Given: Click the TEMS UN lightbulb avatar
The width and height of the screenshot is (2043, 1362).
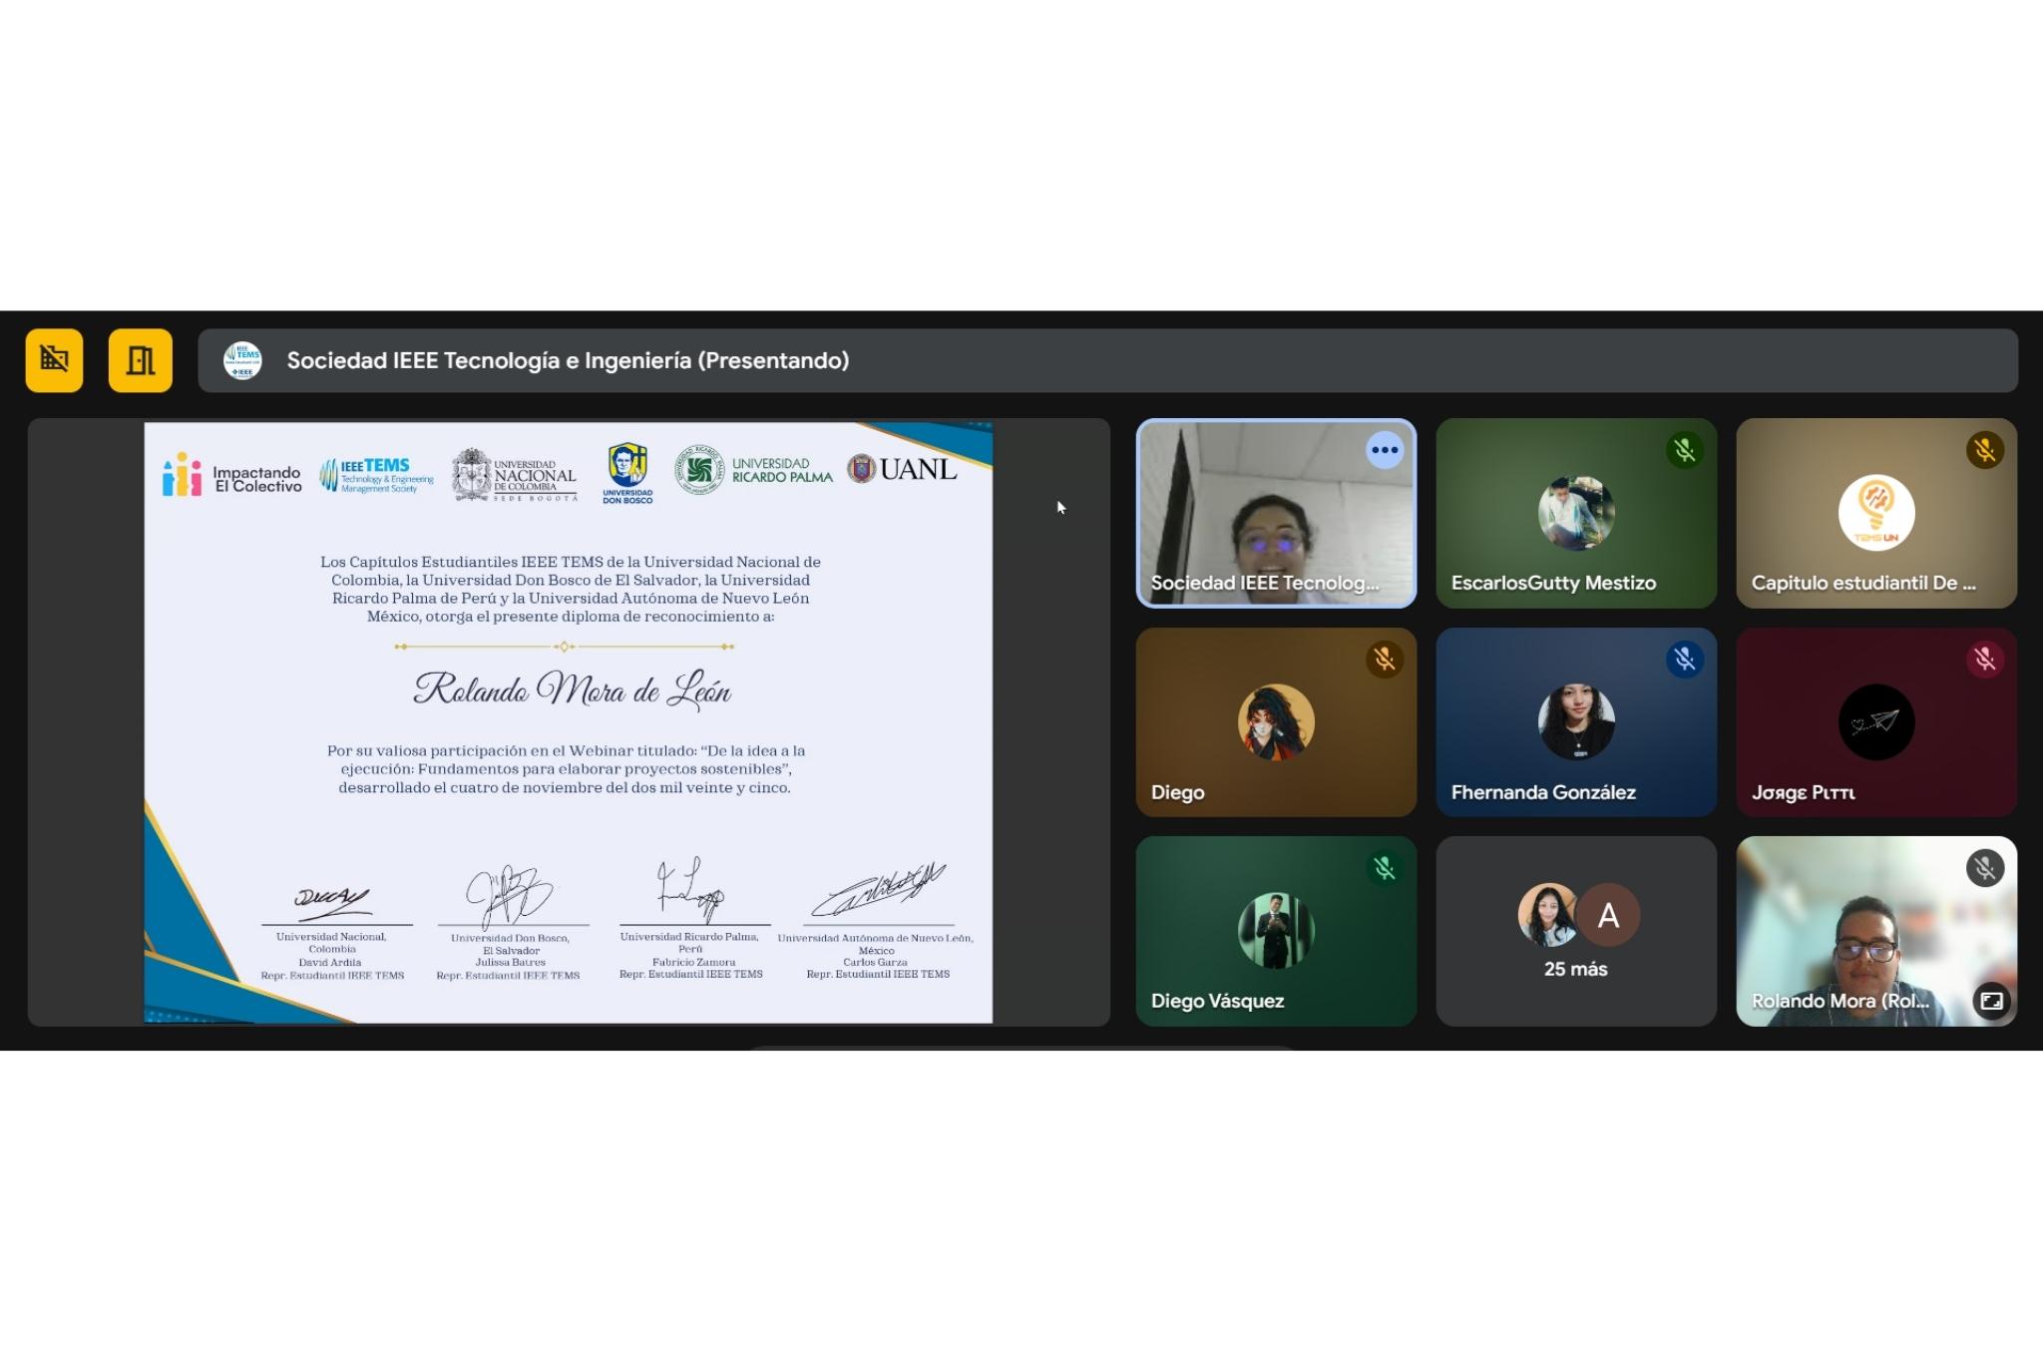Looking at the screenshot, I should (x=1875, y=513).
